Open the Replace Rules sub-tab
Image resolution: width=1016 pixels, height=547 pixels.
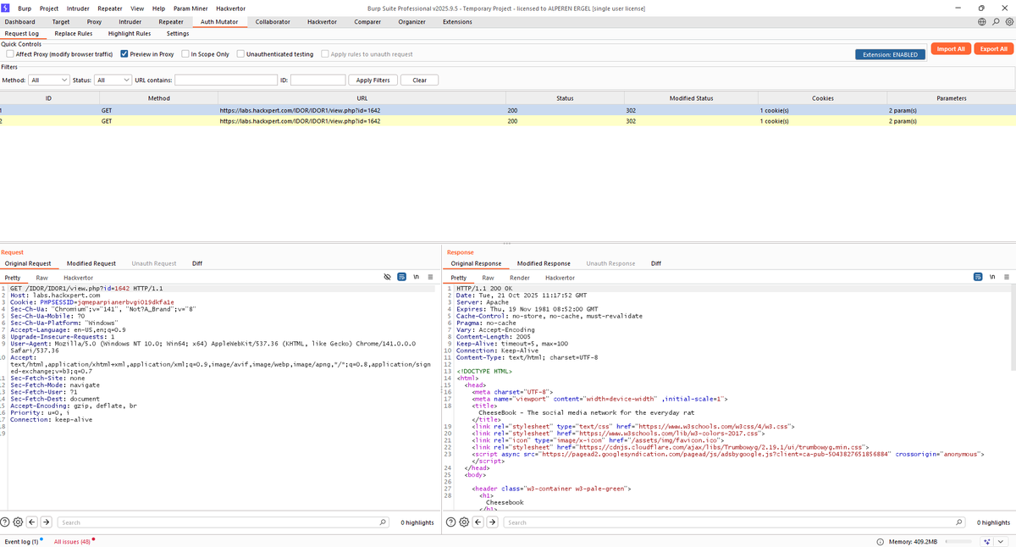pyautogui.click(x=74, y=34)
